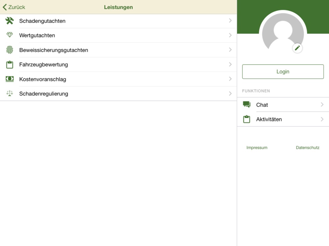
Task: Tap the Login button
Action: [283, 72]
